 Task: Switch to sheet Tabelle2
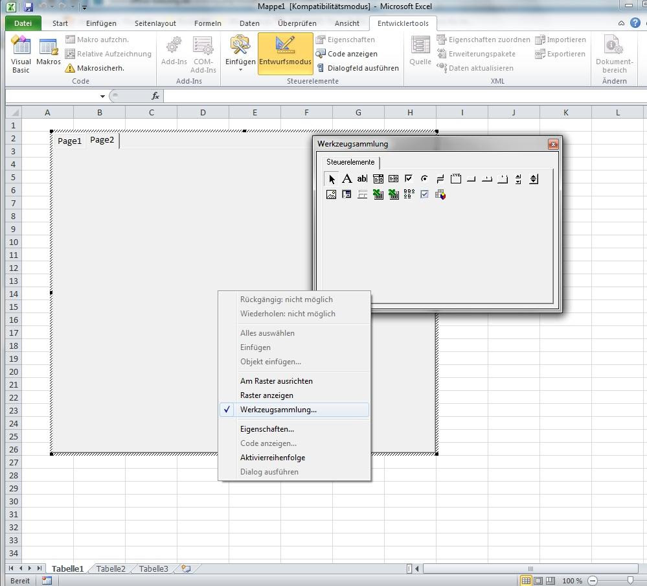[x=111, y=568]
